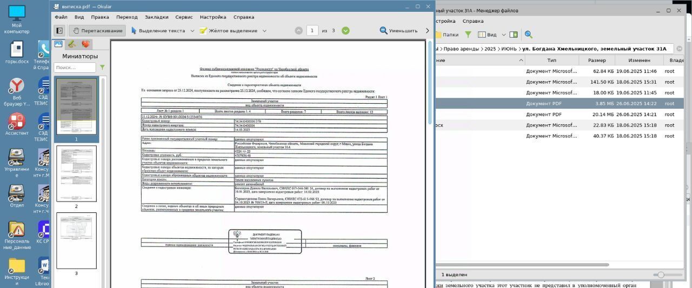Click the Вид view button in file manager

coord(487,35)
